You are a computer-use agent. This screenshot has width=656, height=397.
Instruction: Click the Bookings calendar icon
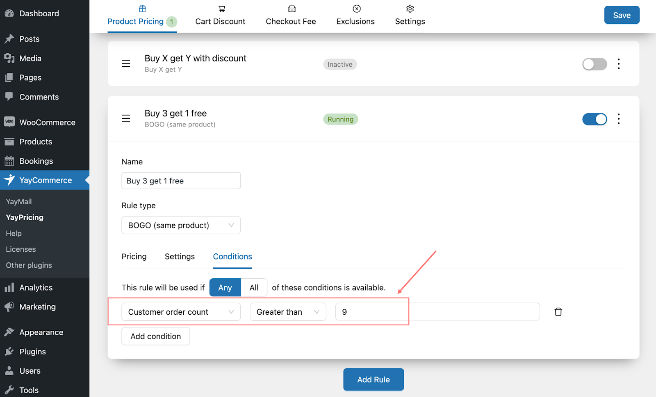pyautogui.click(x=9, y=161)
